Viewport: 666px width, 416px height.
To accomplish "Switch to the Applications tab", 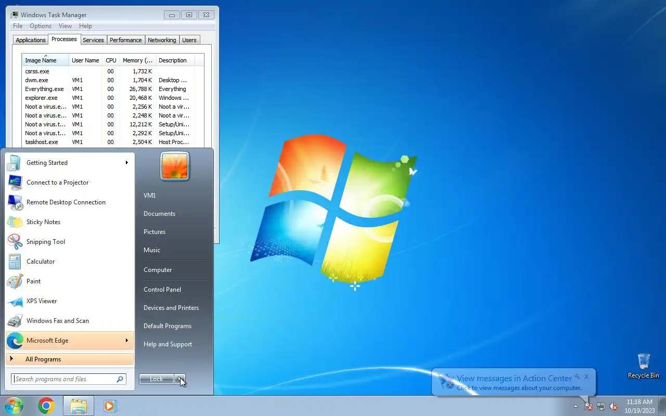I will 31,40.
